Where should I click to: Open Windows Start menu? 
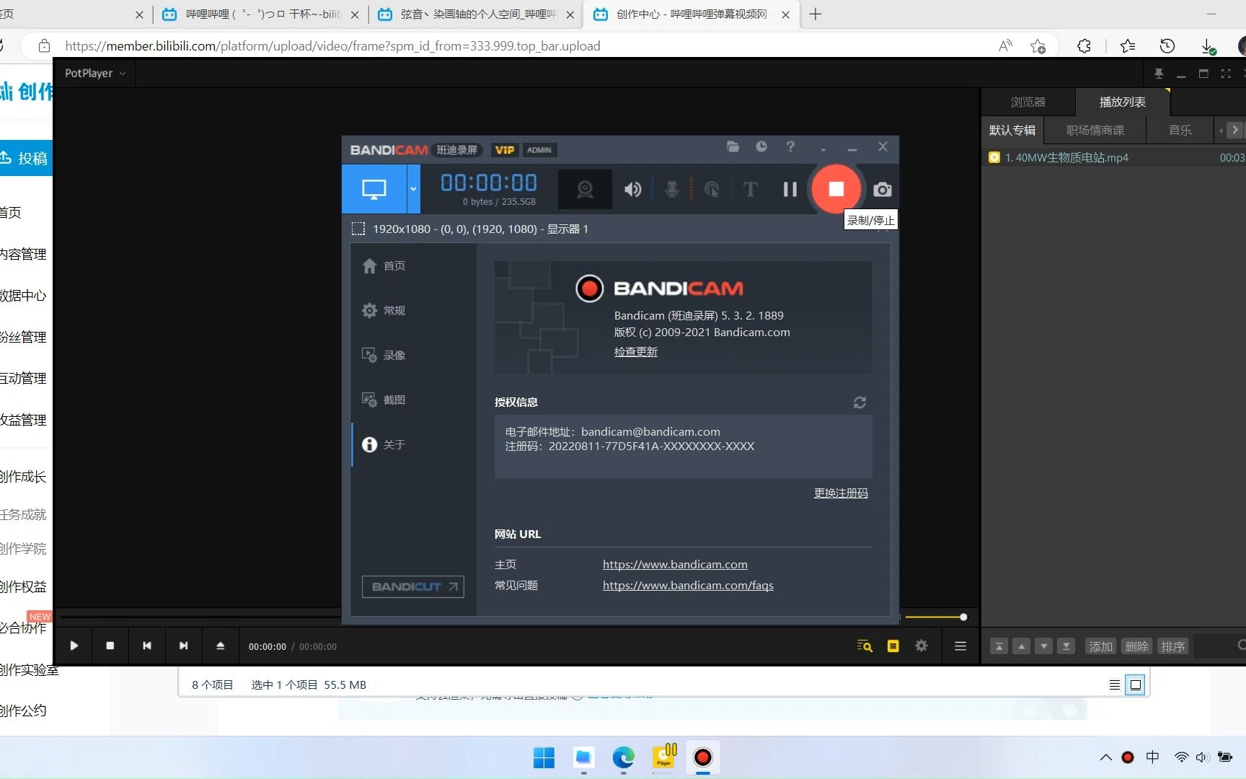pyautogui.click(x=544, y=757)
